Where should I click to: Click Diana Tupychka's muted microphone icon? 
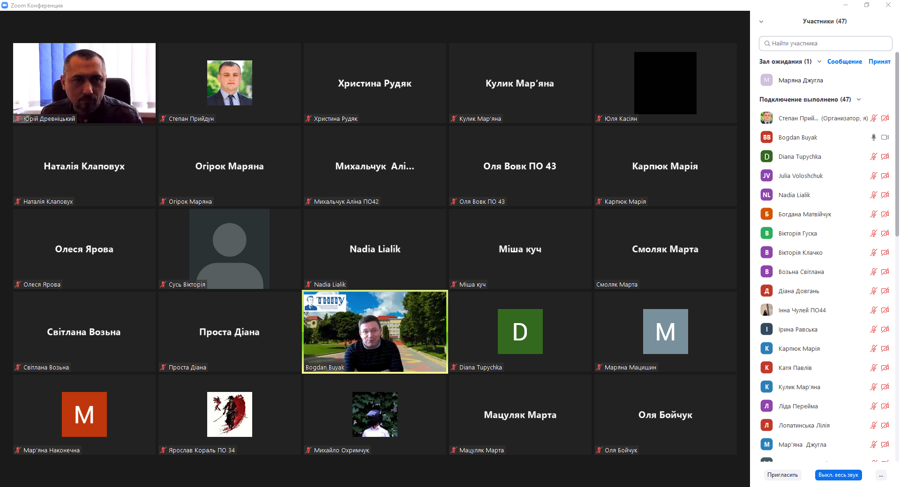tap(873, 156)
